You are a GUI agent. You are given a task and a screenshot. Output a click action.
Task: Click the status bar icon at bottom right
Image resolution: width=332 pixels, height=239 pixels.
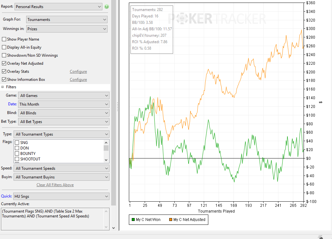click(x=320, y=237)
